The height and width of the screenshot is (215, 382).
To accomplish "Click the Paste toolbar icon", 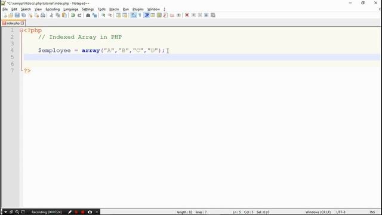I will (64, 15).
